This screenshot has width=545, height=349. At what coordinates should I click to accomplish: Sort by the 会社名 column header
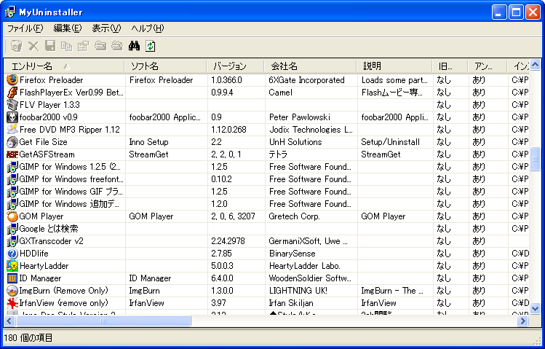(x=311, y=66)
